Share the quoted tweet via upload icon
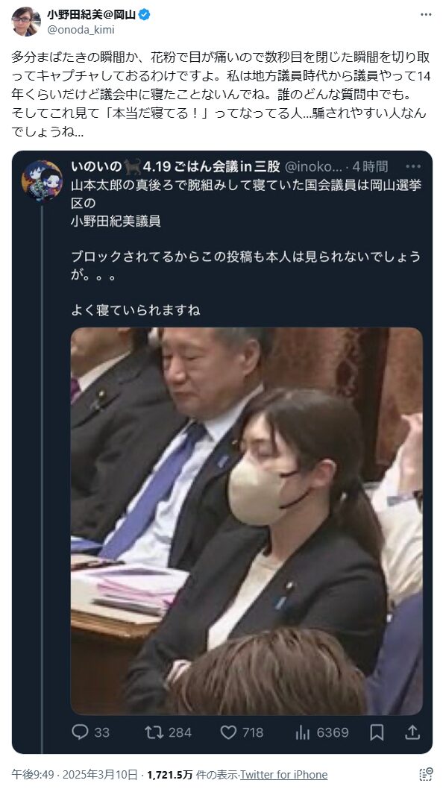This screenshot has height=789, width=443. tap(412, 732)
